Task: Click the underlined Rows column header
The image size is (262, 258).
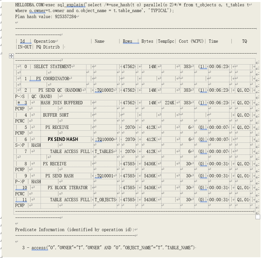Action: [x=127, y=41]
